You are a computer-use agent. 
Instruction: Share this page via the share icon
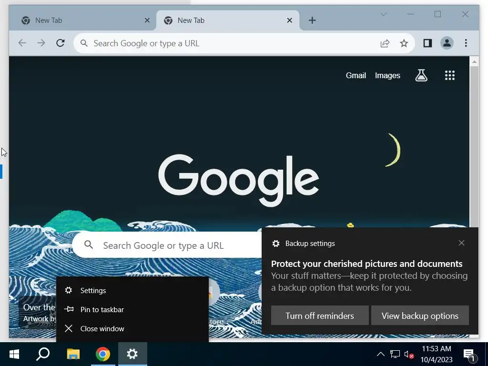tap(385, 43)
